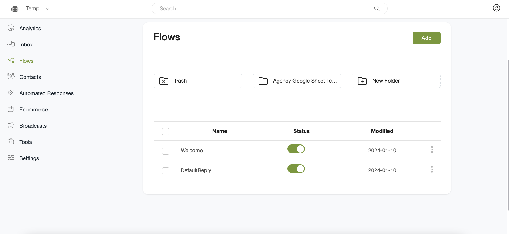Screen dimensions: 509x234
Task: Click the Automated Responses atom icon
Action: [11, 93]
